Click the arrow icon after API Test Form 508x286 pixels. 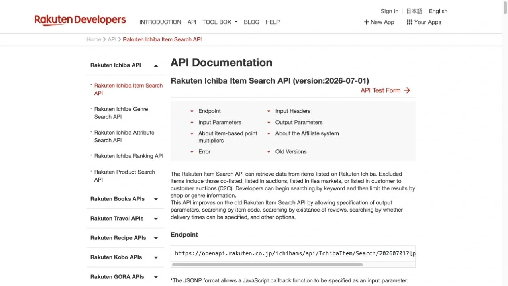(x=407, y=90)
